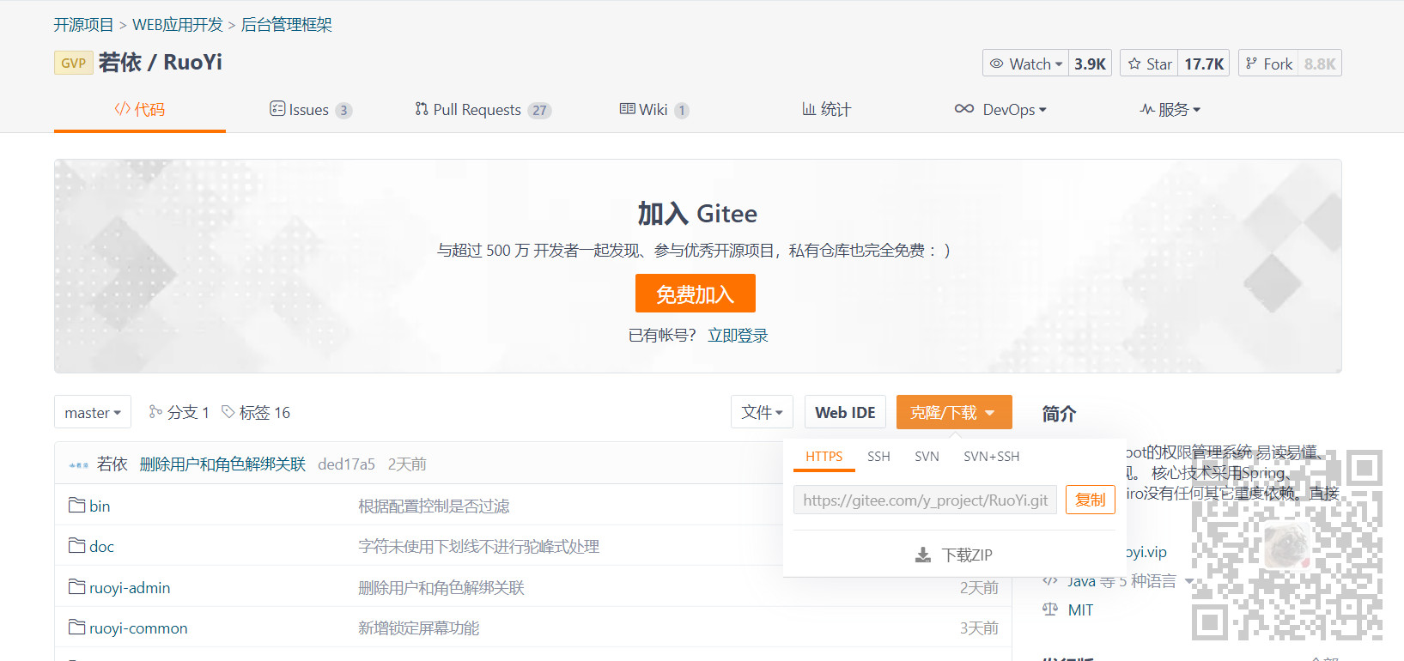1404x661 pixels.
Task: Open ruoyi-admin commit 删除用户和角色解绑关联
Action: [x=441, y=587]
